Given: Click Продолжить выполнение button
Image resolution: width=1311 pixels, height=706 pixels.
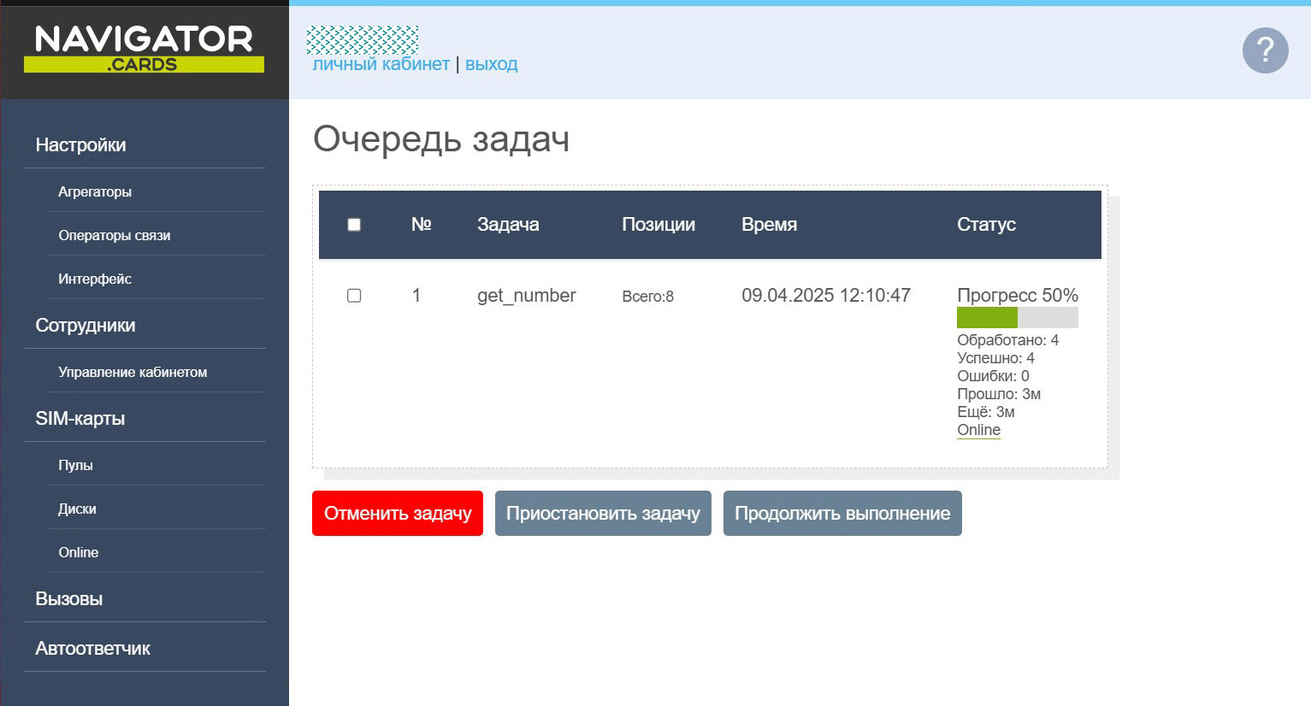Looking at the screenshot, I should (x=842, y=514).
